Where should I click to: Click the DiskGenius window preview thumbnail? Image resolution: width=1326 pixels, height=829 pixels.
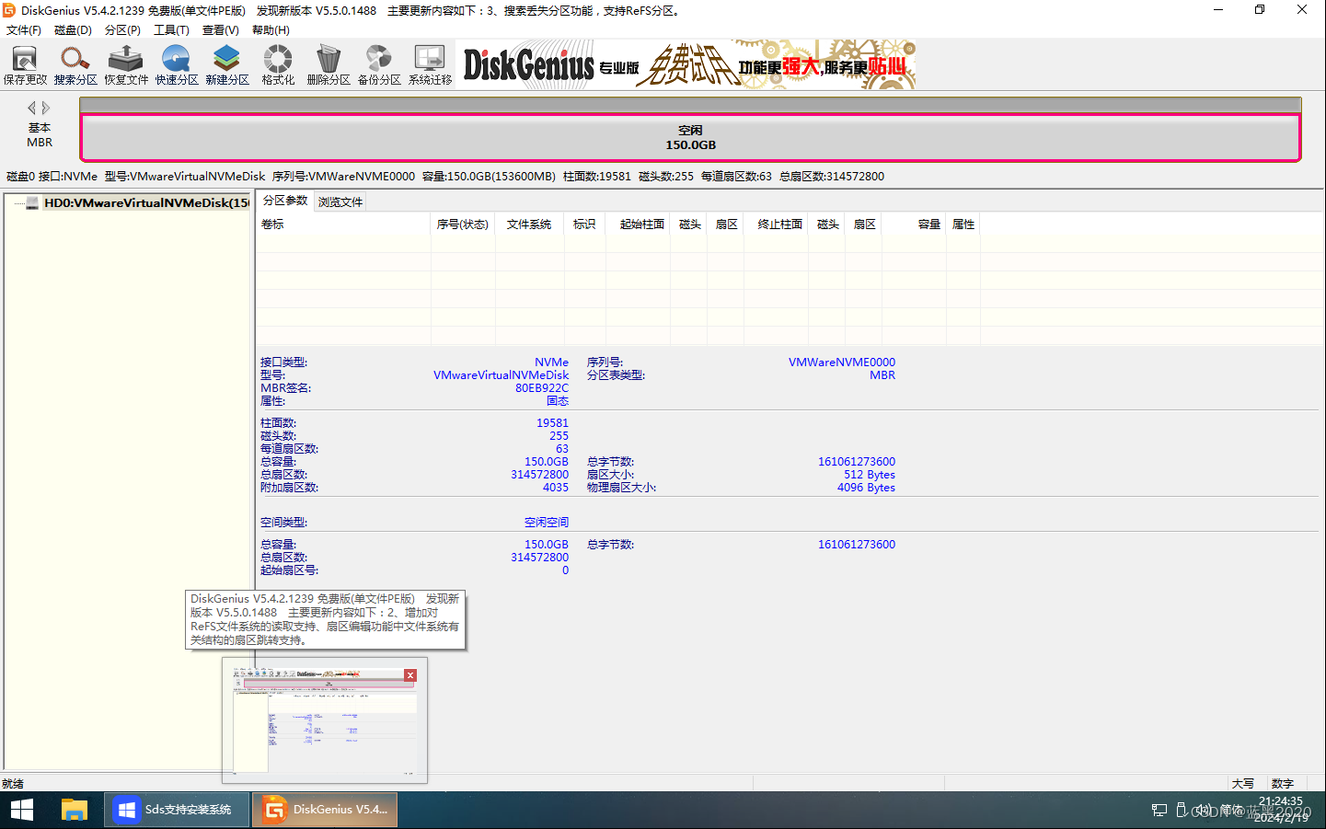(325, 720)
